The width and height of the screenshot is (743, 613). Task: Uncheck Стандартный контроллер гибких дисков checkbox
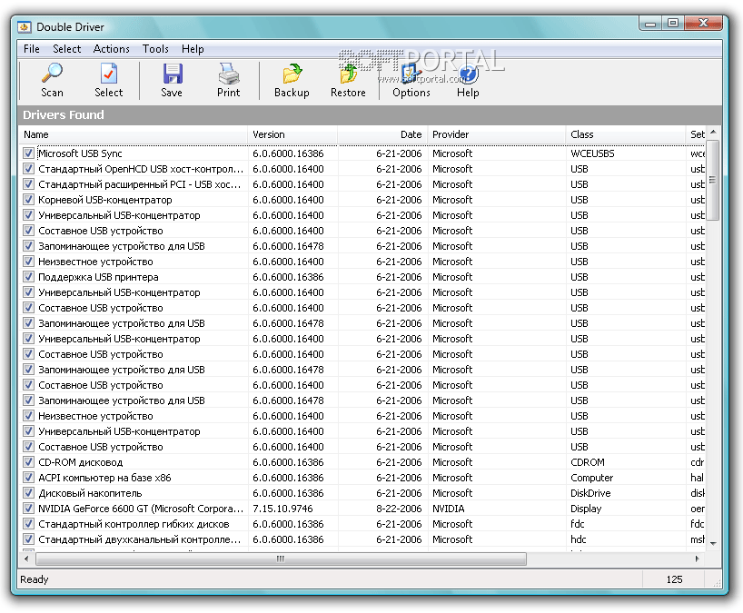28,524
